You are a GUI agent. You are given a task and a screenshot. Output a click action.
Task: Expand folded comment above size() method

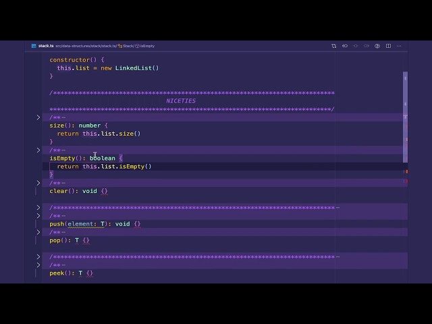click(38, 117)
